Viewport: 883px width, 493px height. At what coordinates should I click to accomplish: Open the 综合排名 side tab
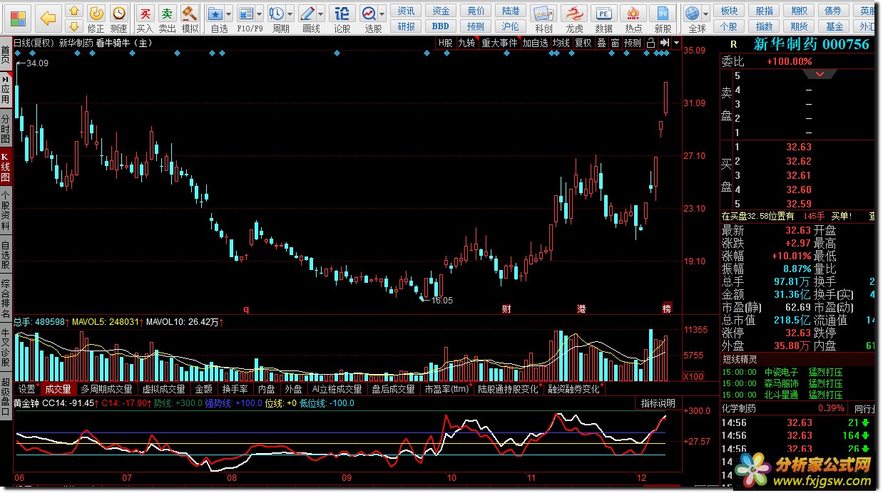point(6,299)
